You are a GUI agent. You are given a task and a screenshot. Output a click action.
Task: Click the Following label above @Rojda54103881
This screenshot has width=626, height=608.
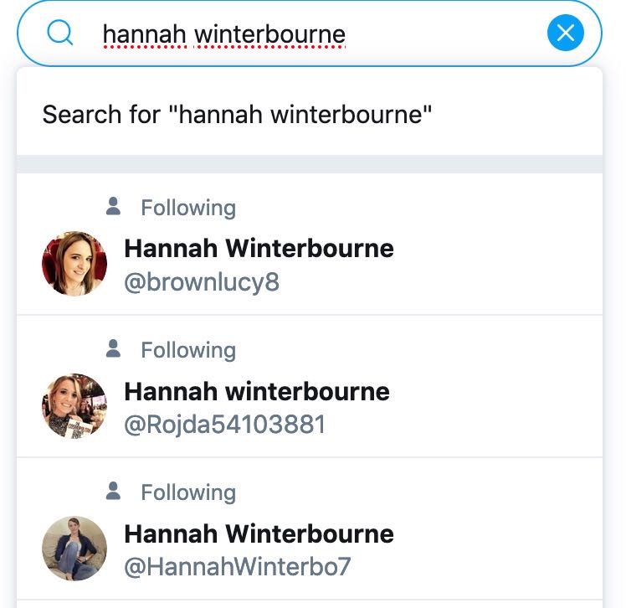188,350
